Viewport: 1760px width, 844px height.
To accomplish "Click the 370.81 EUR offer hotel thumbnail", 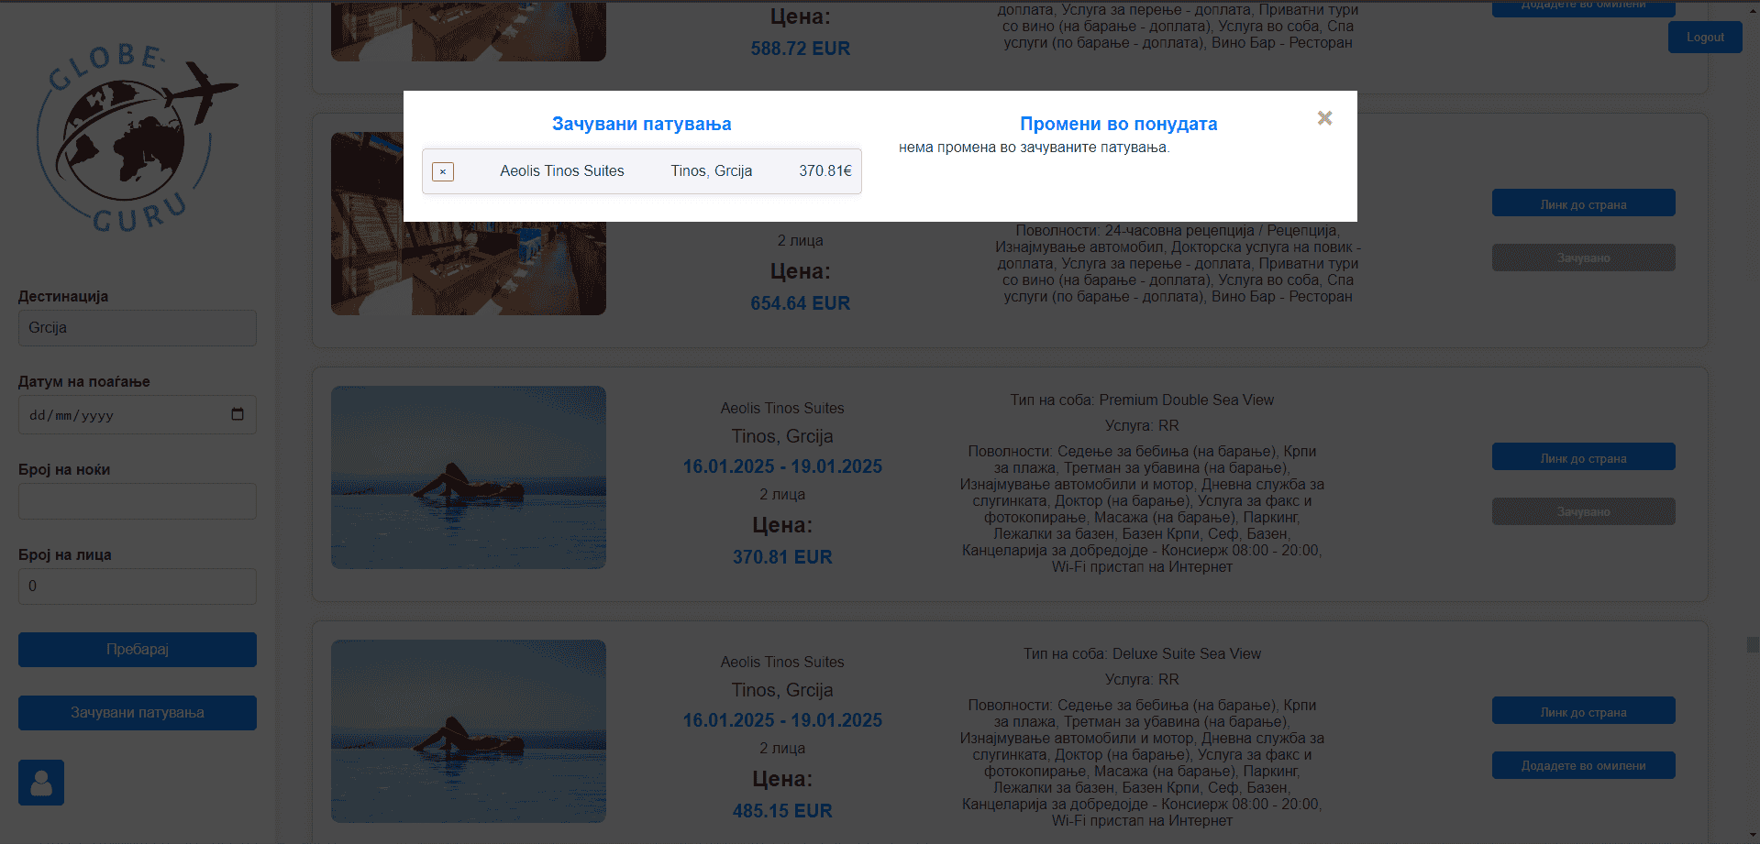I will point(469,477).
